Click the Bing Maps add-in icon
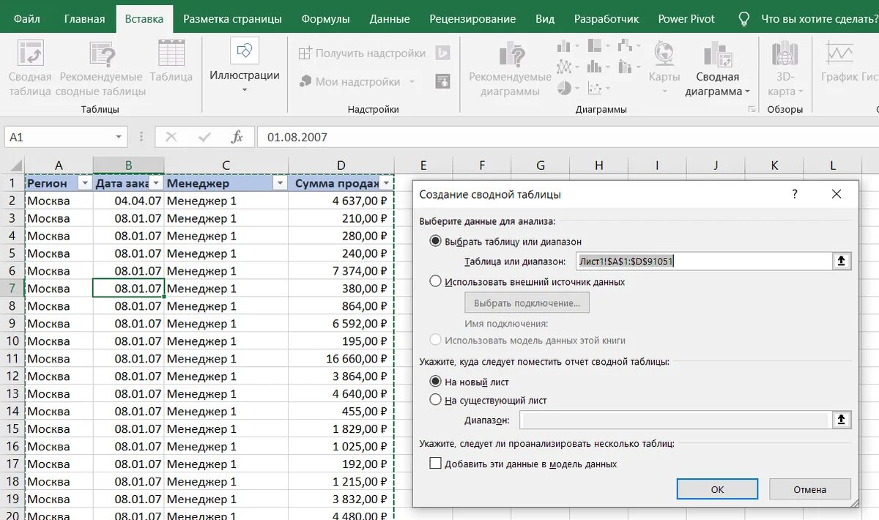 tap(442, 53)
